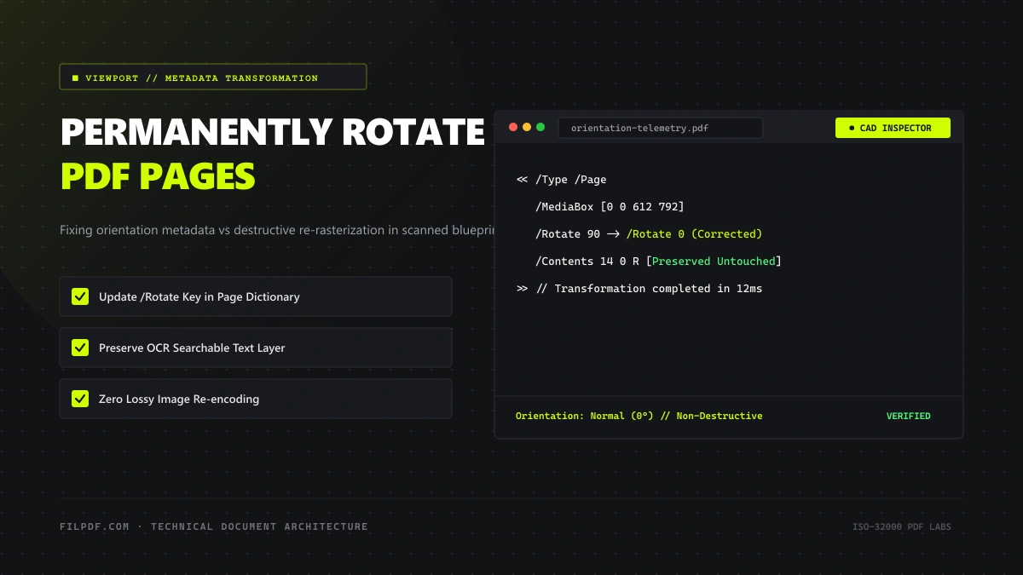Click the VIEWPORT // METADATA TRANSFORMATION badge
The width and height of the screenshot is (1023, 575).
coord(213,77)
